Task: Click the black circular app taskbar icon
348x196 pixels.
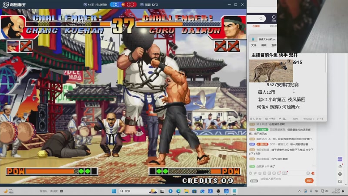Action: 218,191
